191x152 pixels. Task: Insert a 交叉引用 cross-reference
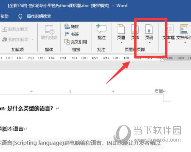click(76, 42)
